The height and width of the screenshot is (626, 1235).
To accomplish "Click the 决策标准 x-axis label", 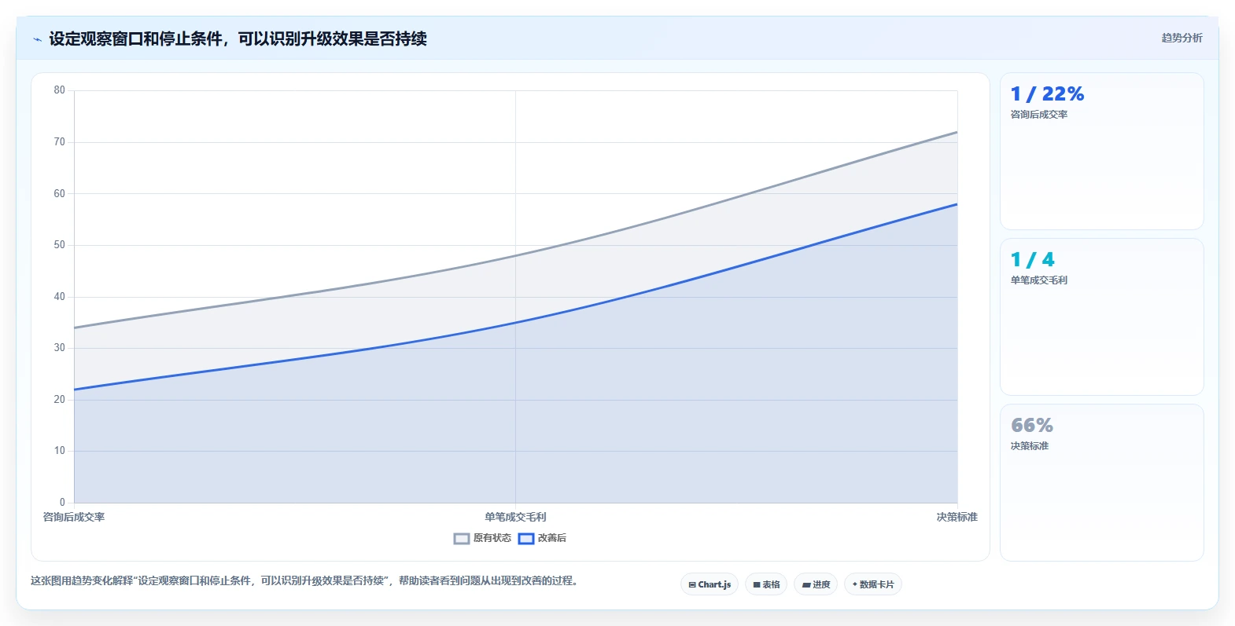I will (957, 517).
